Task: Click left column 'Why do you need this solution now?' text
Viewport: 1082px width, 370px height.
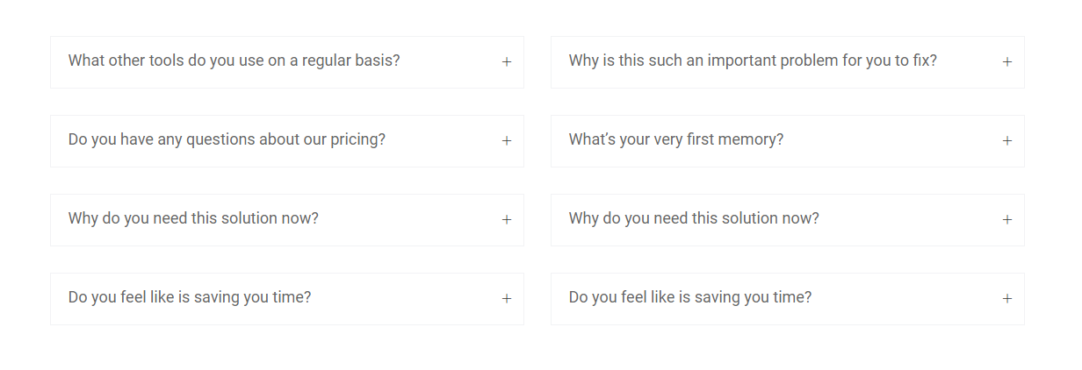Action: point(193,218)
